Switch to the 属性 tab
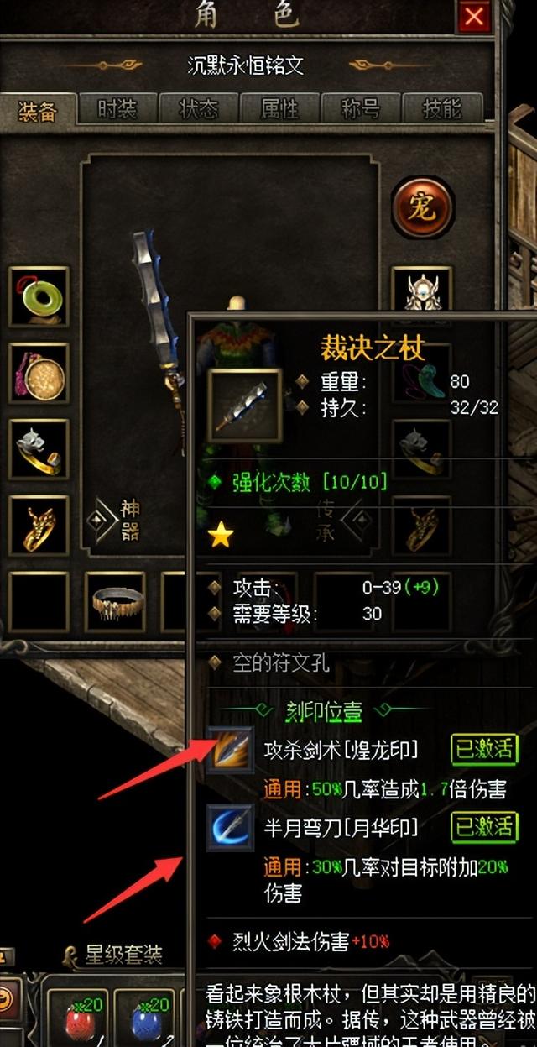Image resolution: width=537 pixels, height=1047 pixels. click(x=279, y=109)
